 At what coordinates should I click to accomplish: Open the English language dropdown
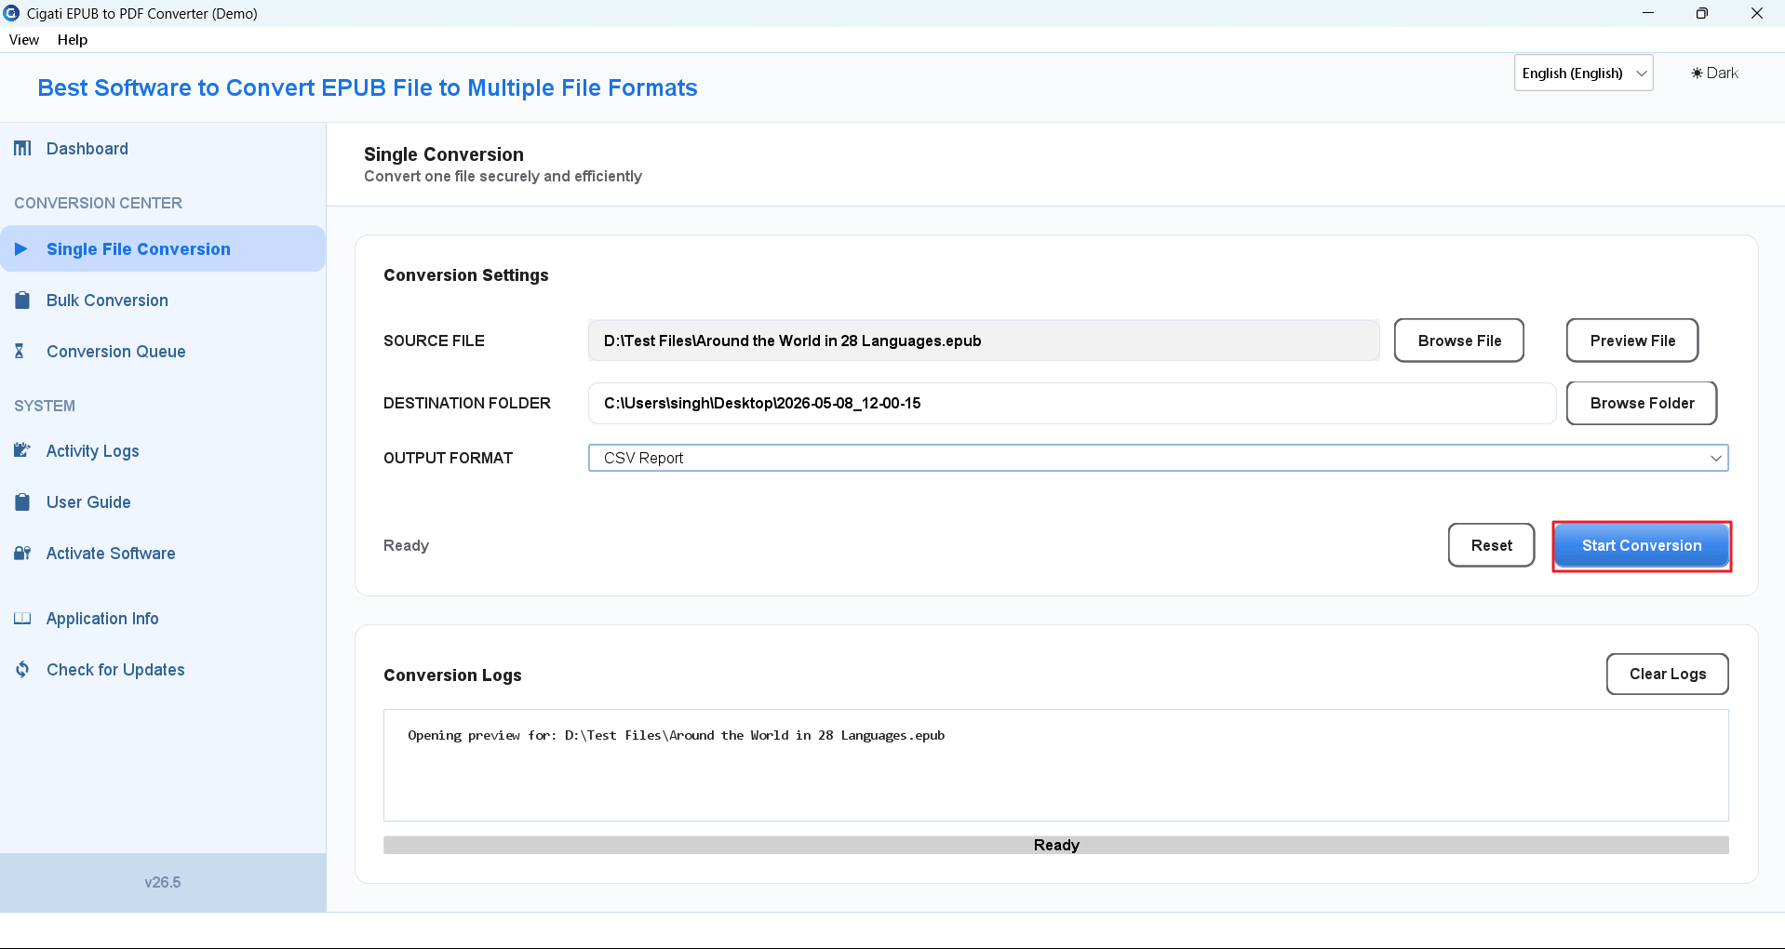click(1583, 74)
